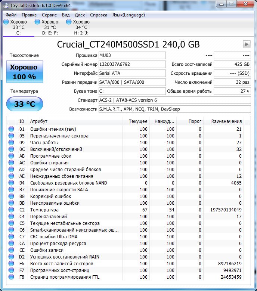257x291 pixels.
Task: Click raw value 19757013​4049 in Температура row
Action: pos(226,210)
